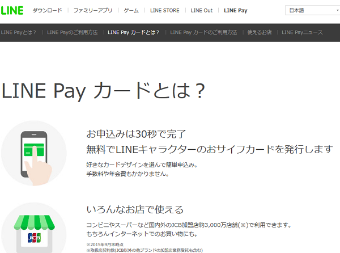Click the page title LINE Pay カードとは？

(103, 91)
